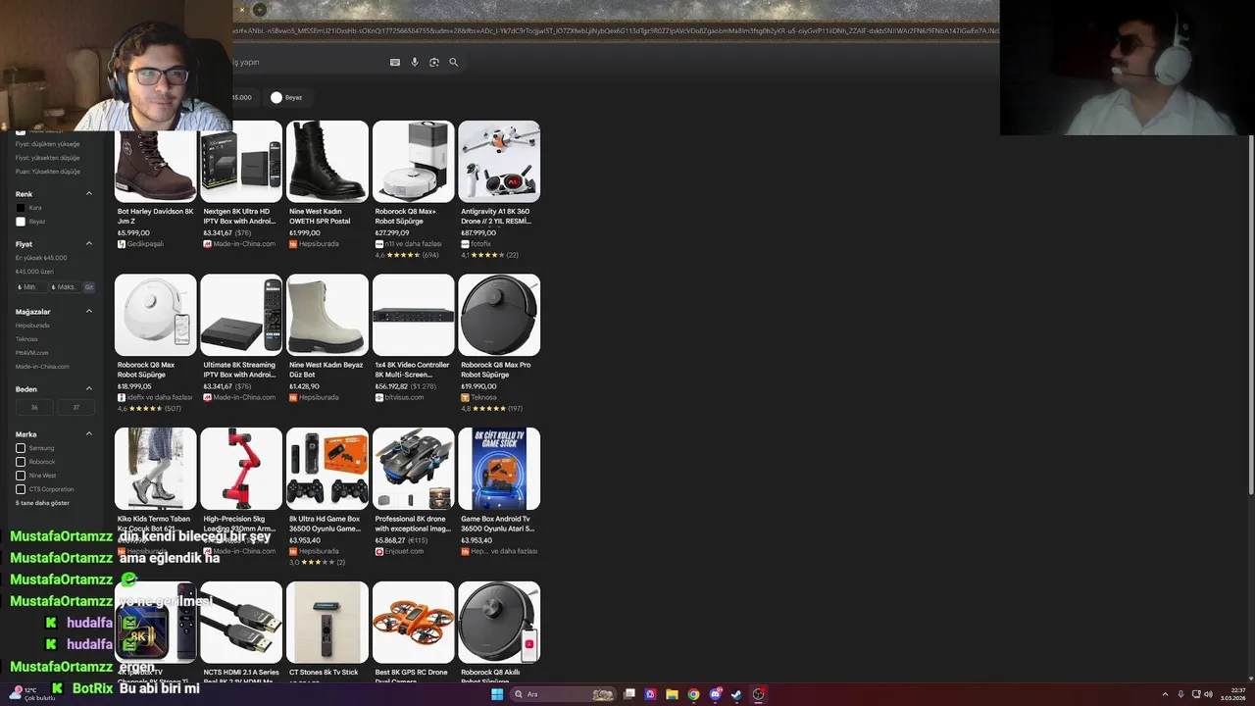Open Bot Harley Davidson 8K boot product

click(x=156, y=184)
